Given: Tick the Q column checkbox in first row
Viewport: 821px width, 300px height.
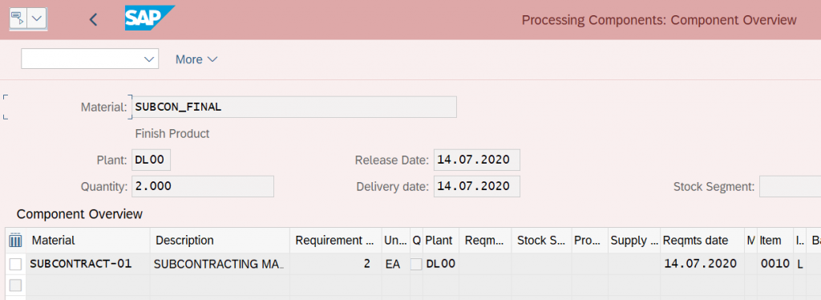Looking at the screenshot, I should click(x=416, y=265).
